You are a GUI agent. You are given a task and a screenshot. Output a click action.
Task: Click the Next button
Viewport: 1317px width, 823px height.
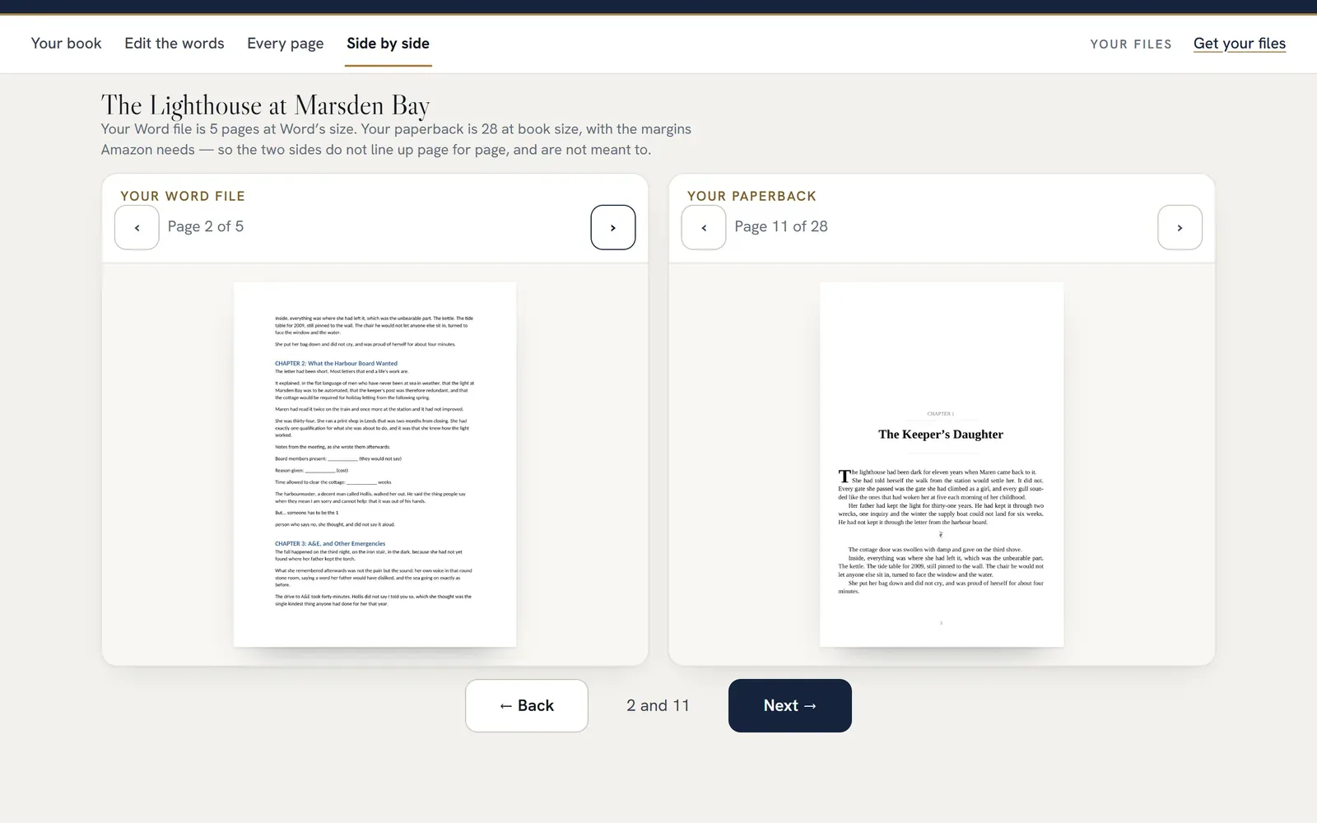pyautogui.click(x=790, y=705)
